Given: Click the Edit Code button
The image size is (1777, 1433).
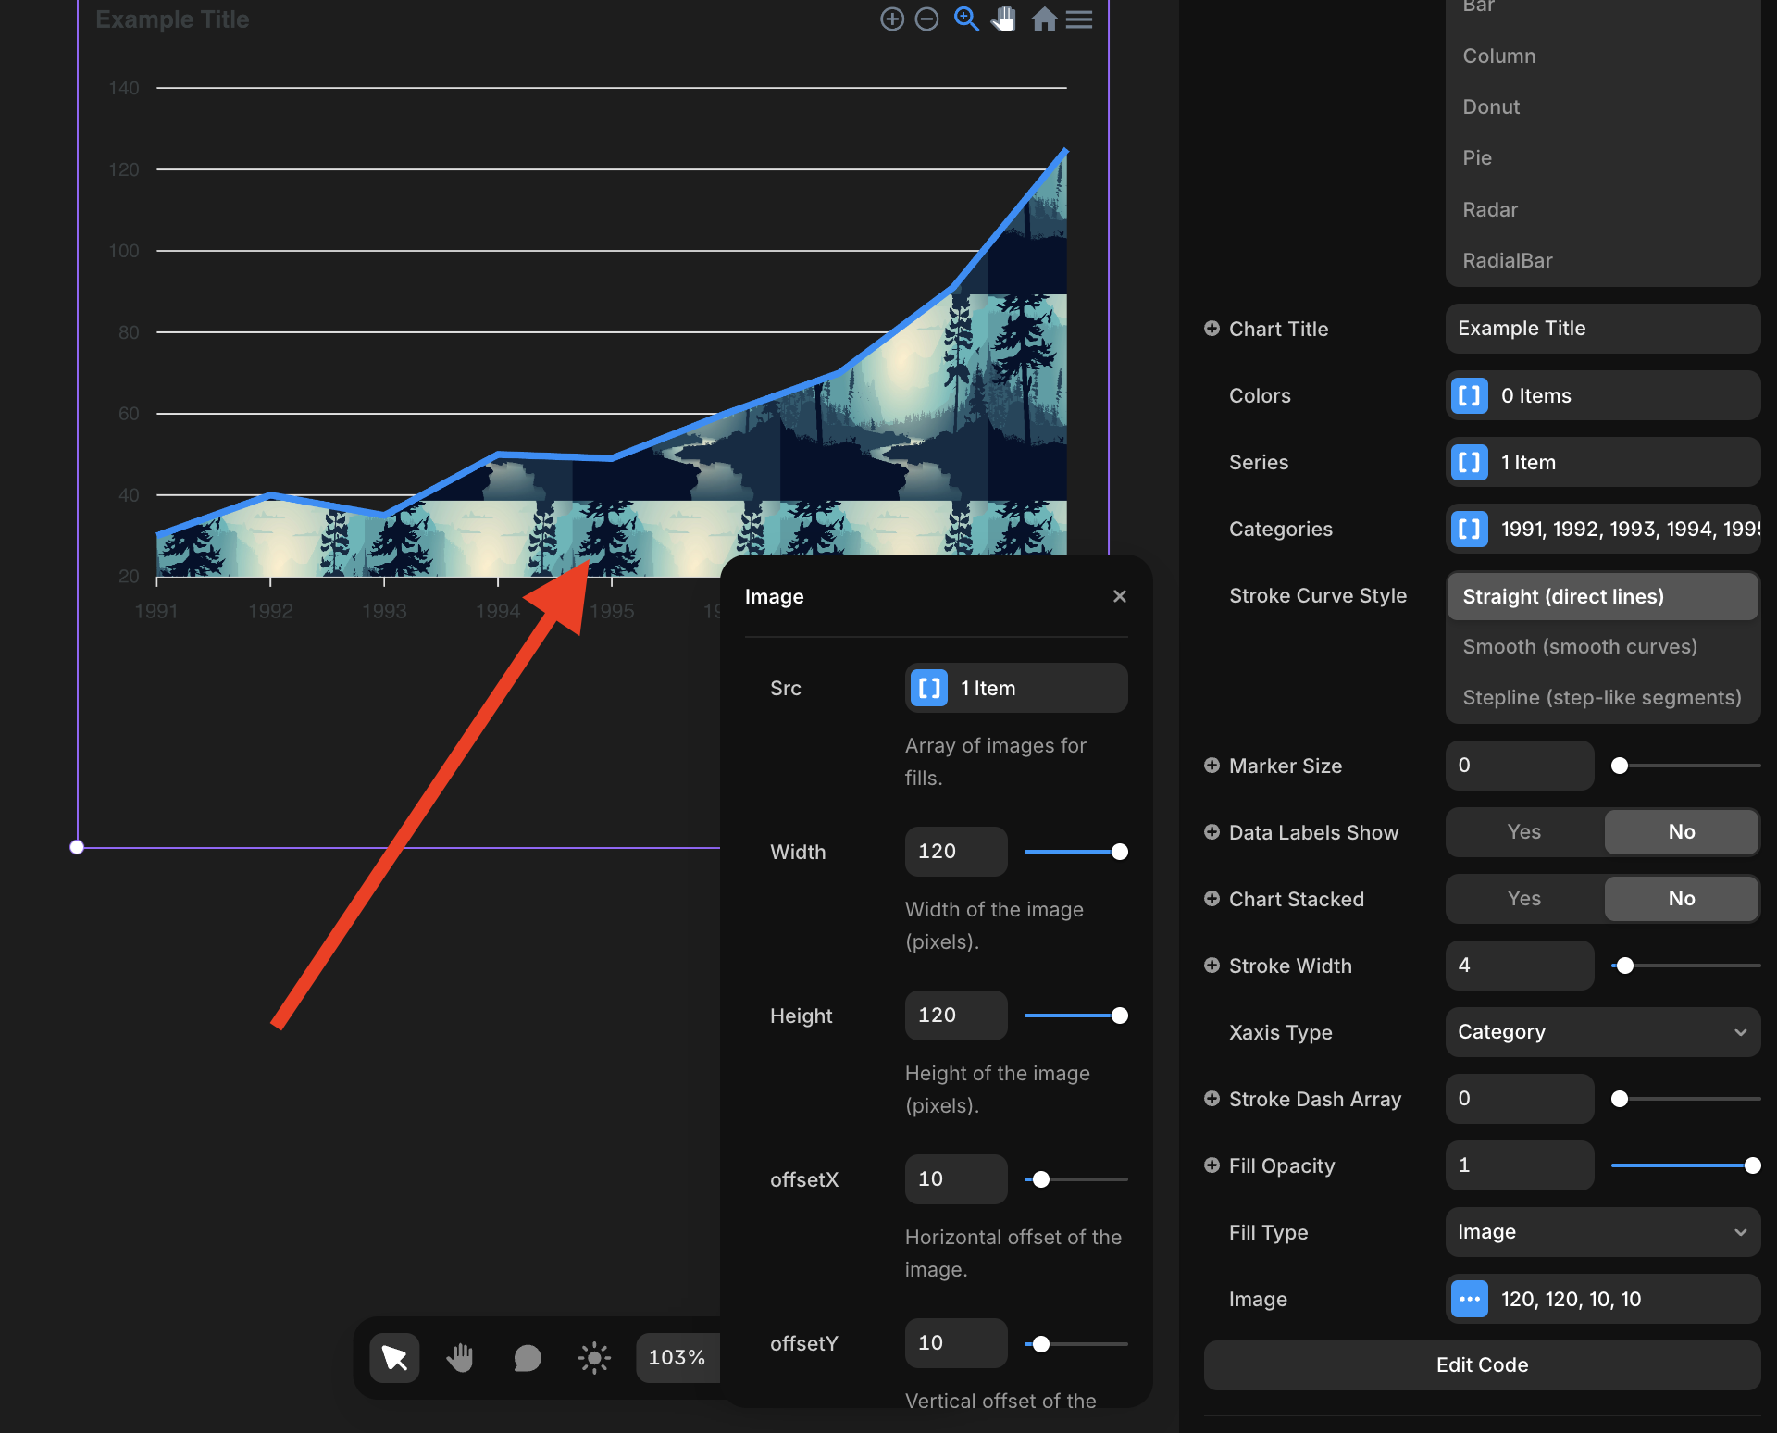Looking at the screenshot, I should tap(1481, 1365).
